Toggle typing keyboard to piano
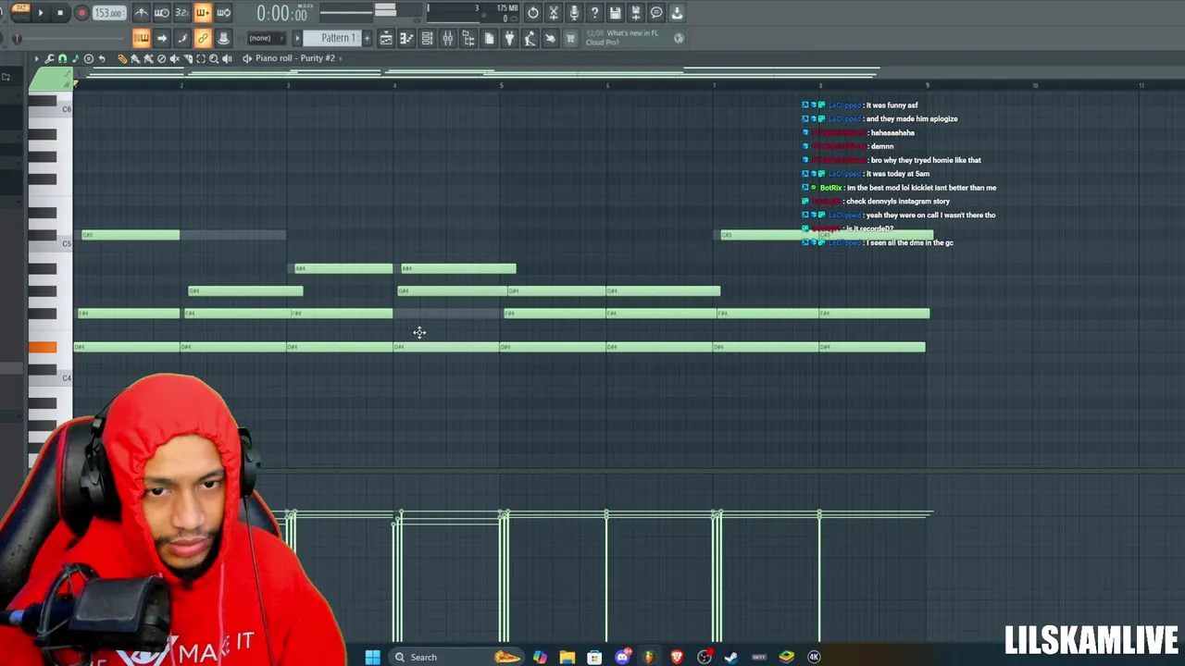1185x666 pixels. (141, 38)
